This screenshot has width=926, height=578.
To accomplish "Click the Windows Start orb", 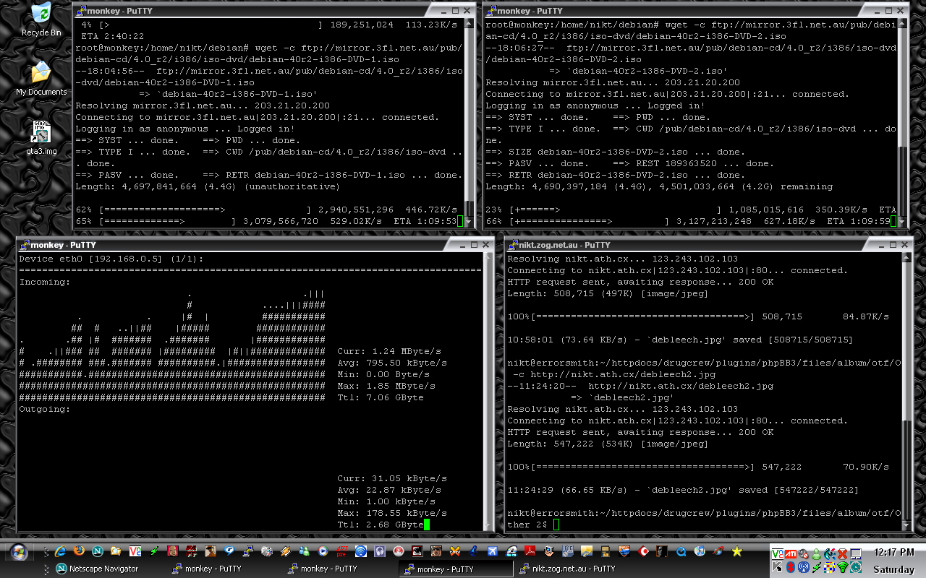I will coord(18,552).
